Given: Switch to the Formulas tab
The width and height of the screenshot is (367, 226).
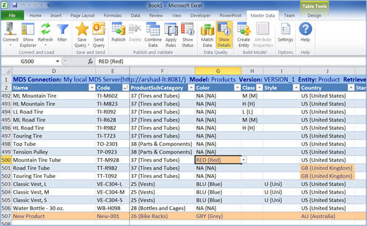Looking at the screenshot, I should (112, 15).
